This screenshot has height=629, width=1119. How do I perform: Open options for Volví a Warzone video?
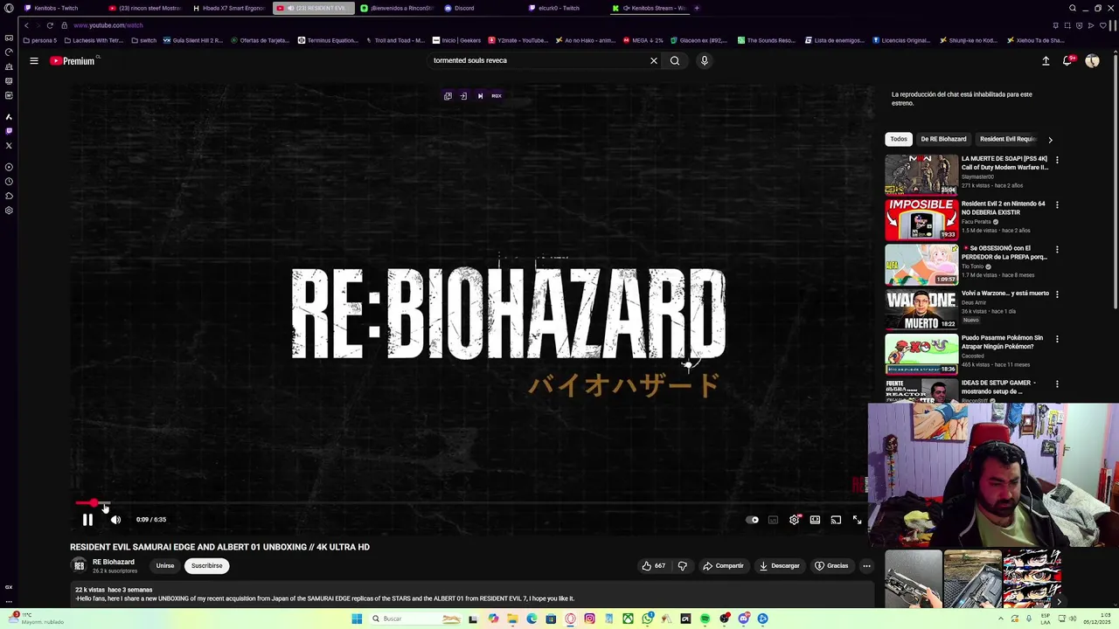point(1057,294)
